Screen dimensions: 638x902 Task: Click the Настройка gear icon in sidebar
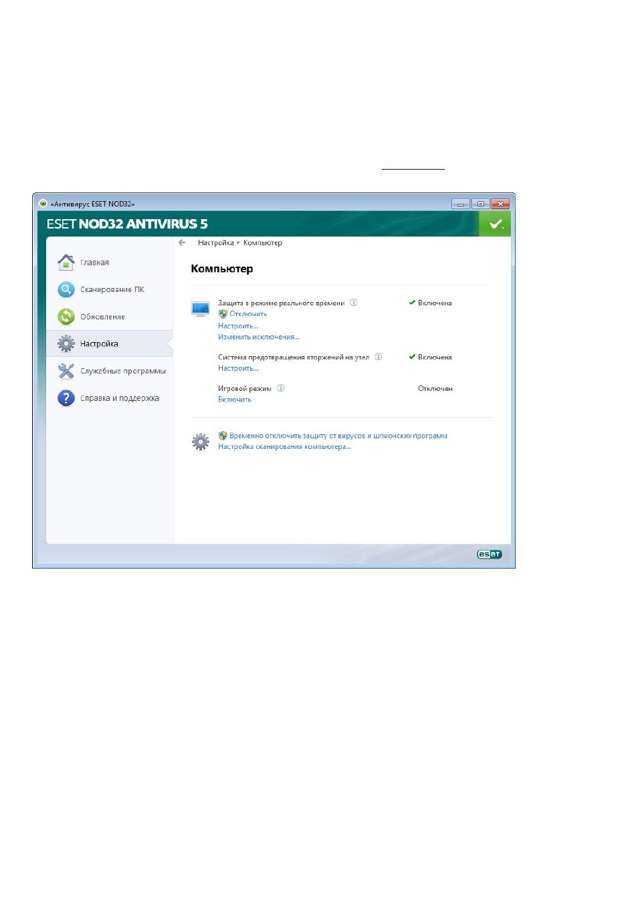pos(66,343)
